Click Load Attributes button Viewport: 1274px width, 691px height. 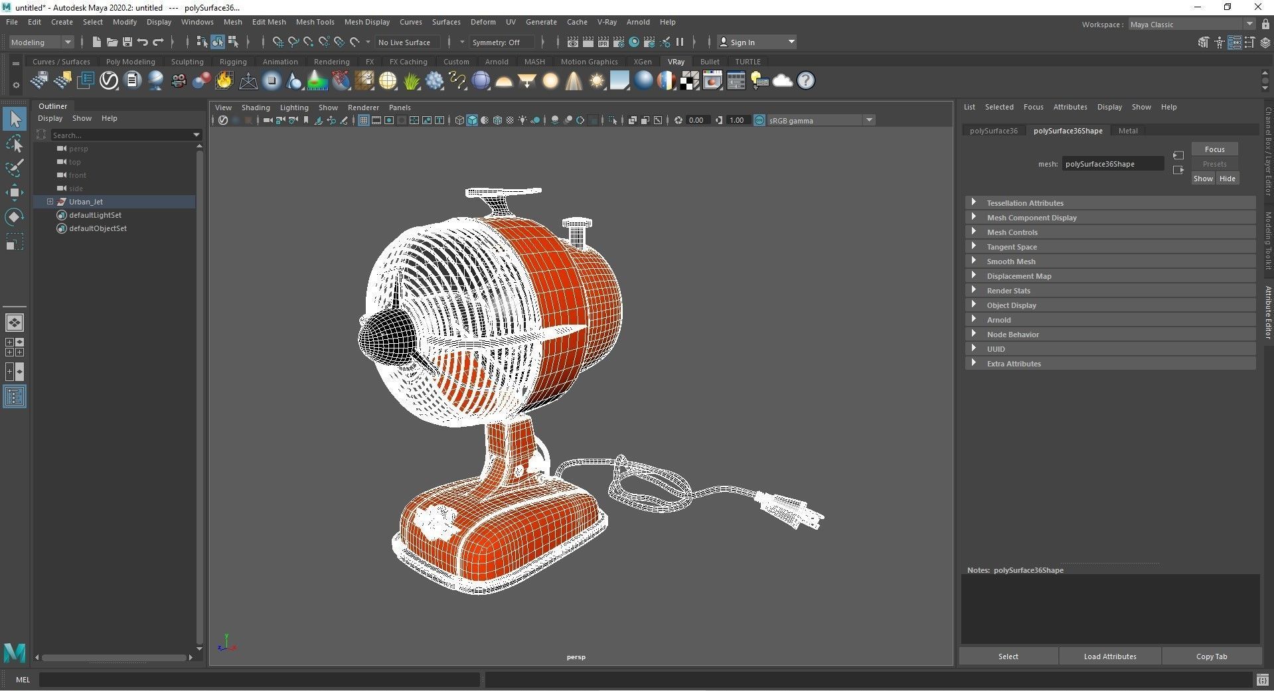click(x=1110, y=656)
